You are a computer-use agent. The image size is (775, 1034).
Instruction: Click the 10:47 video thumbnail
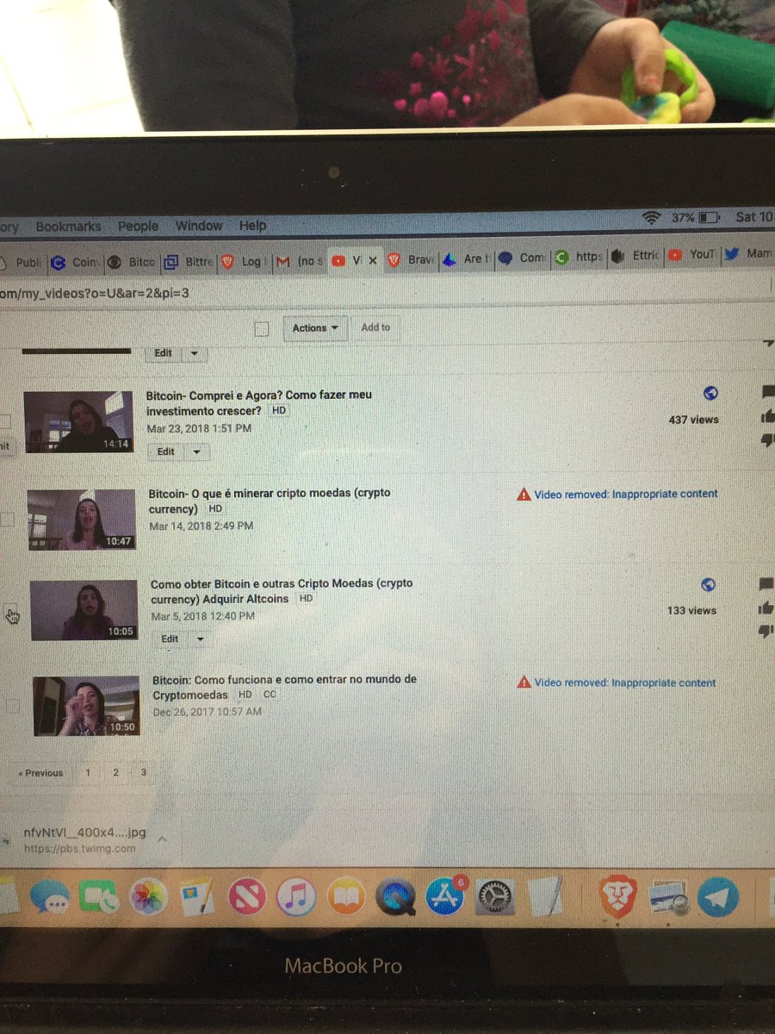[x=81, y=520]
